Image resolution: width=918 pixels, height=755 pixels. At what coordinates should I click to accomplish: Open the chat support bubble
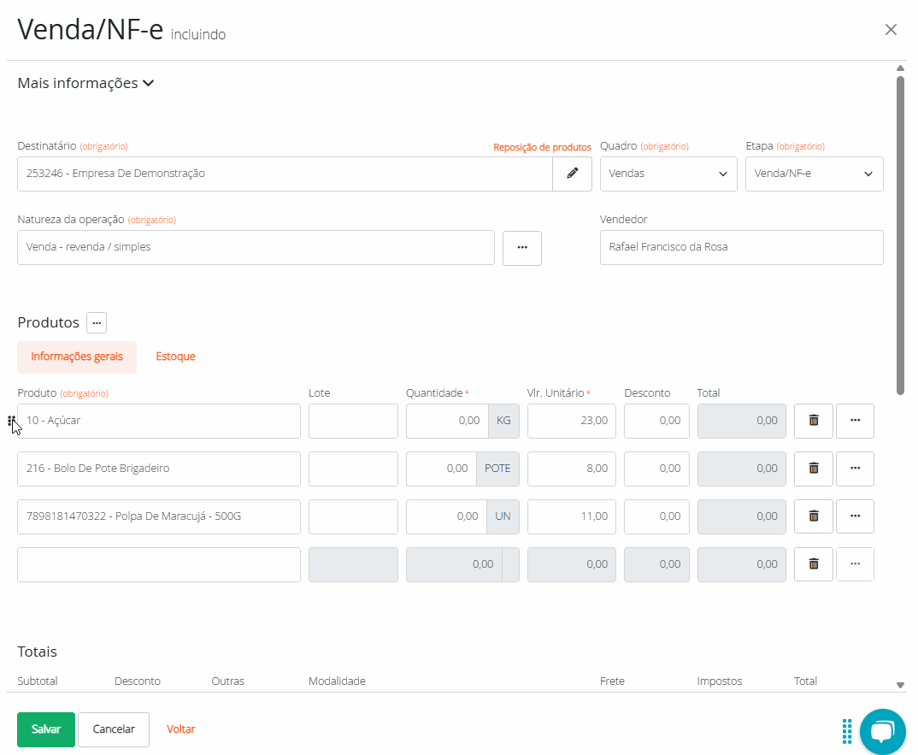tap(882, 731)
